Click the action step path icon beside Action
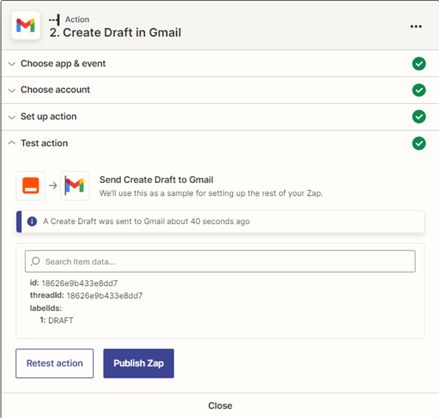 (x=54, y=20)
